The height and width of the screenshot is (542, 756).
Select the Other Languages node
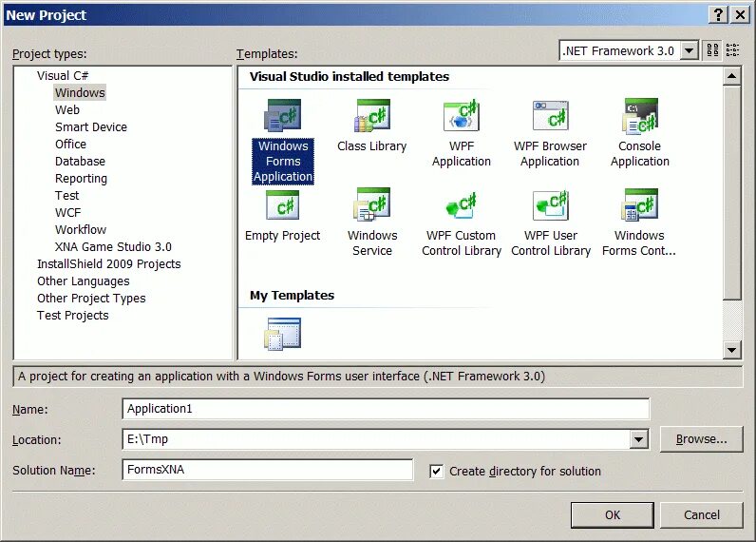click(x=84, y=281)
